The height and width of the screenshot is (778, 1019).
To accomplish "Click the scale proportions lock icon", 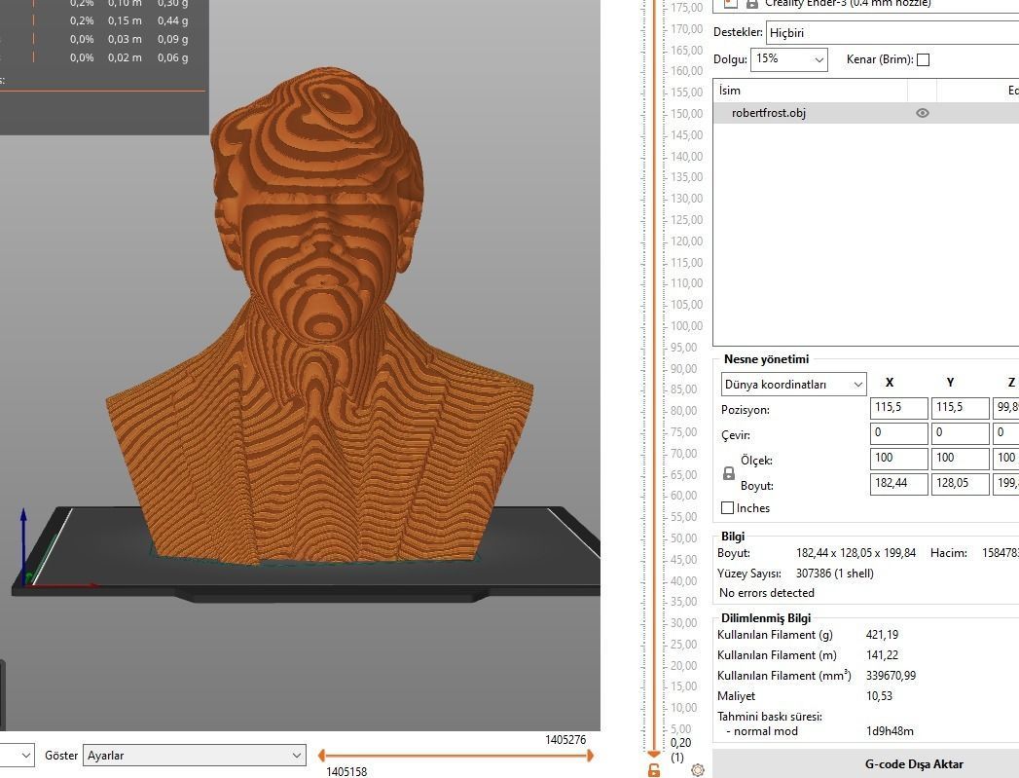I will tap(729, 474).
